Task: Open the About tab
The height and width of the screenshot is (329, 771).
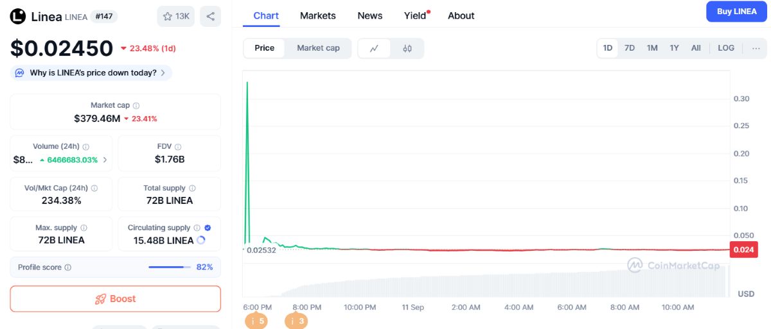Action: pyautogui.click(x=461, y=15)
